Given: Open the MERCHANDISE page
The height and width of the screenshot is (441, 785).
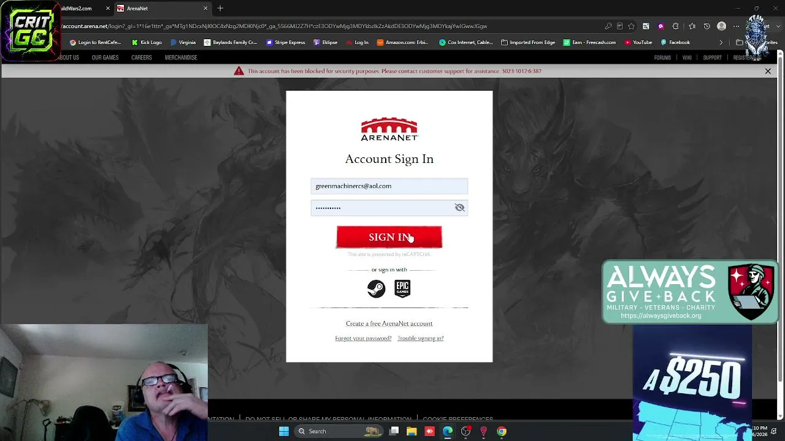Looking at the screenshot, I should pos(181,58).
